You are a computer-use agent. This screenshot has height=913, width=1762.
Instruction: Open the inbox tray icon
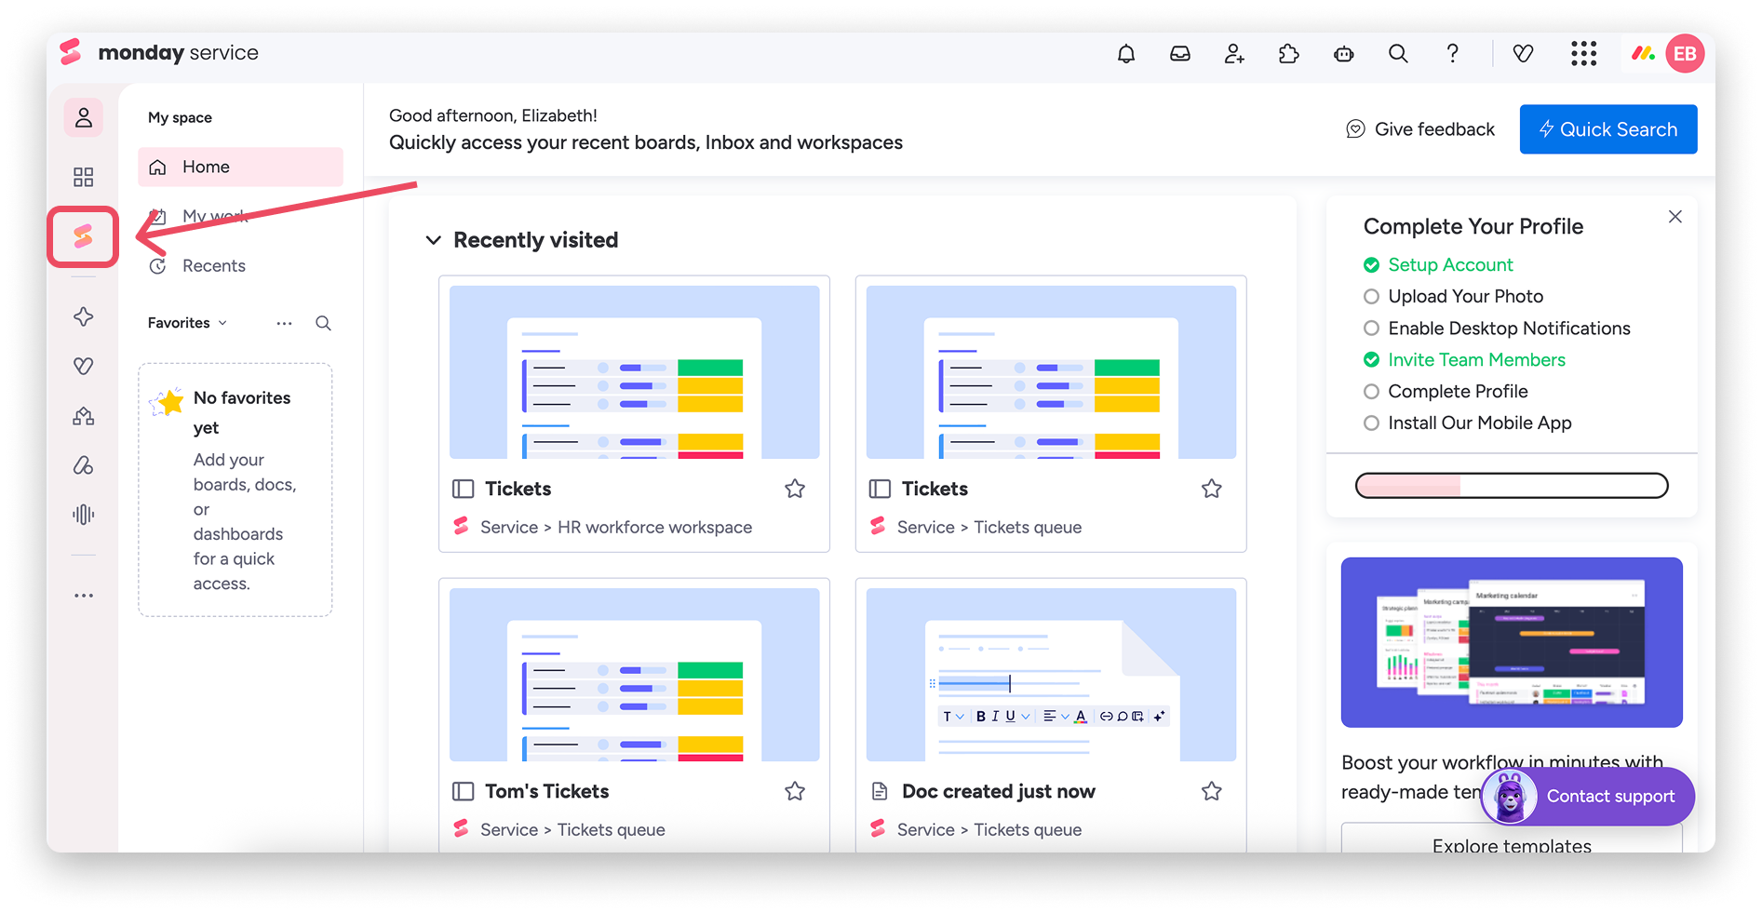(x=1179, y=54)
